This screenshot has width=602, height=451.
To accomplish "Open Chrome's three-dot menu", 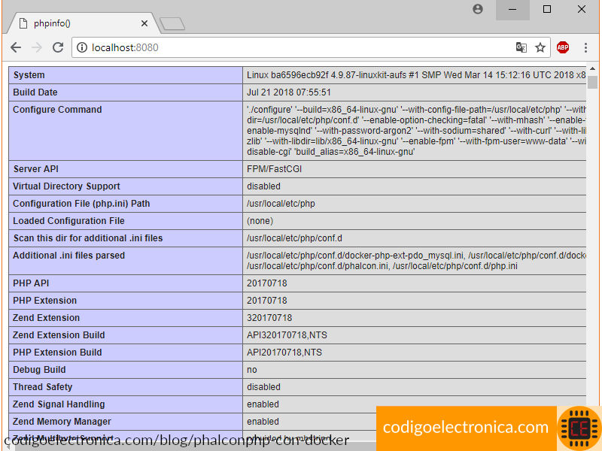I will (585, 47).
